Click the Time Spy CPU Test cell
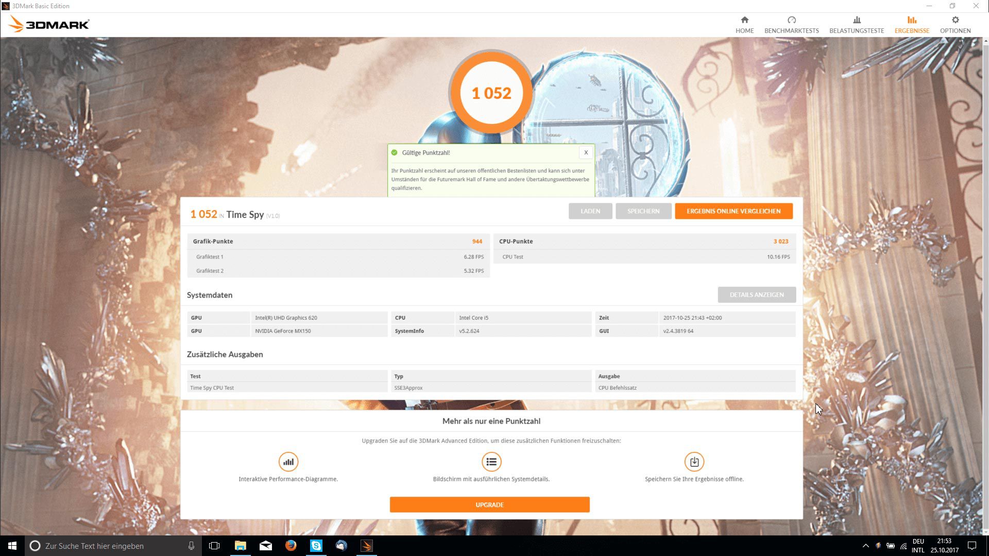 coord(287,388)
